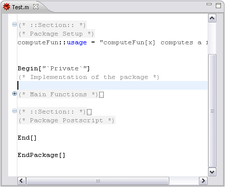Click the Begin["`Private`"] line
The image size is (225, 187).
tap(54, 68)
